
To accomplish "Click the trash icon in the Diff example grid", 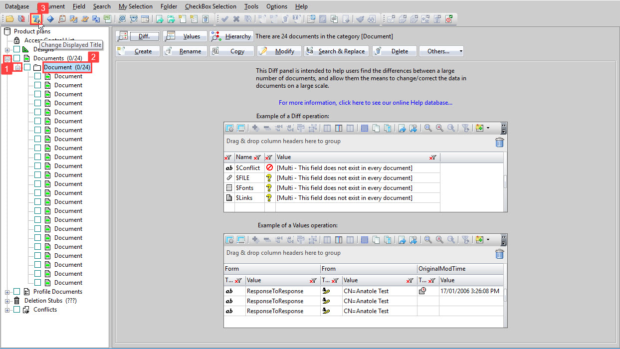I will [499, 143].
